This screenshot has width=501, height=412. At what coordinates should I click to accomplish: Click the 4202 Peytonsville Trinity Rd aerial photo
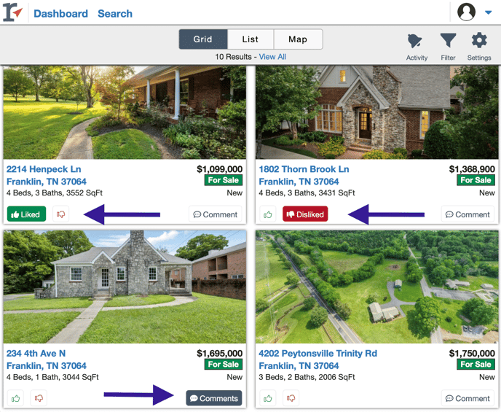(377, 287)
